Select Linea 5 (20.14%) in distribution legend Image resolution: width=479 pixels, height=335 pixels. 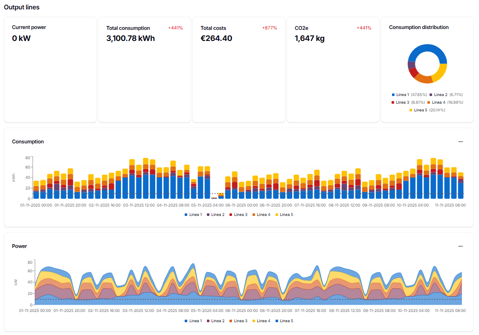point(427,110)
